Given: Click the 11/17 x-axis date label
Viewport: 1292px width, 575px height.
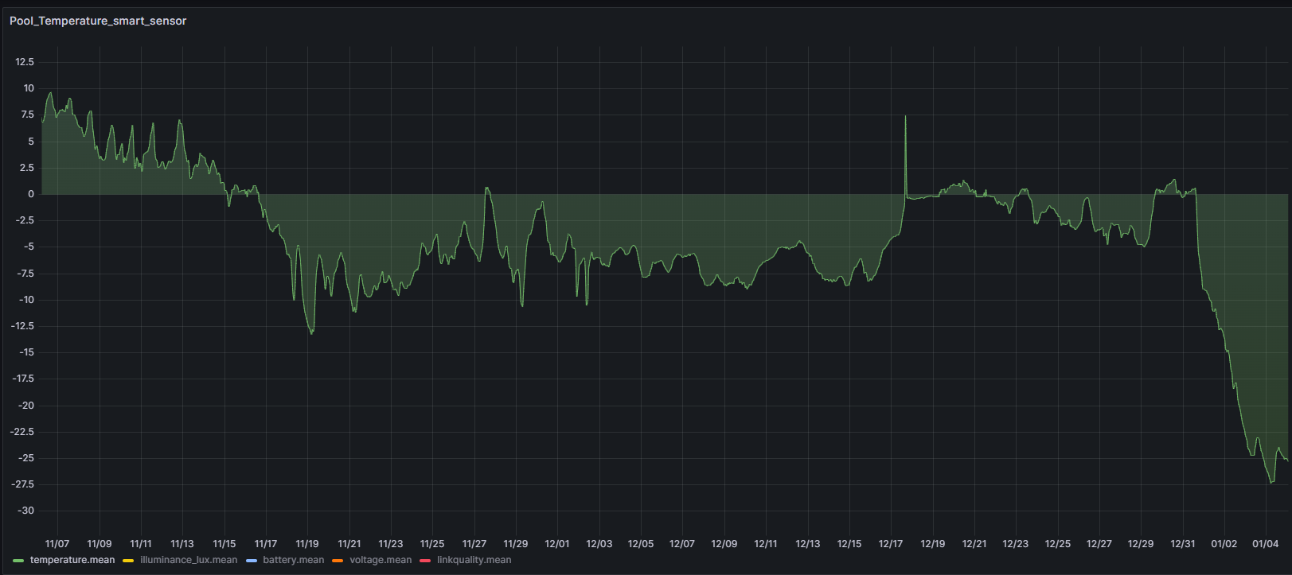Looking at the screenshot, I should (x=266, y=544).
